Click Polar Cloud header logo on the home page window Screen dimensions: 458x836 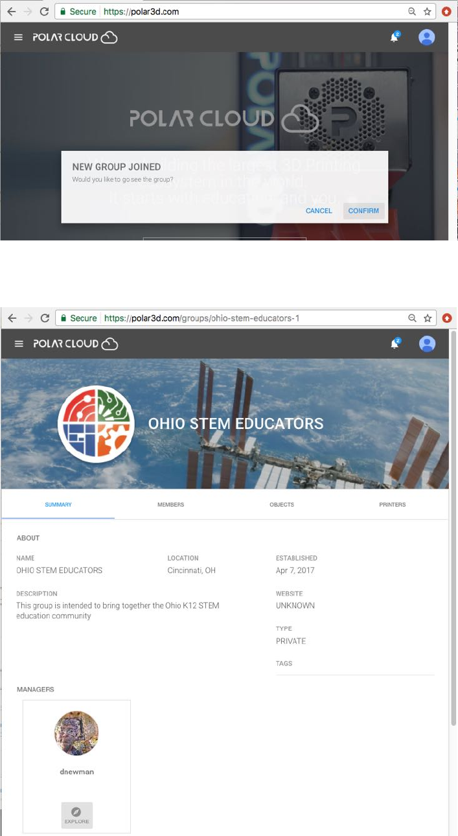pos(75,38)
